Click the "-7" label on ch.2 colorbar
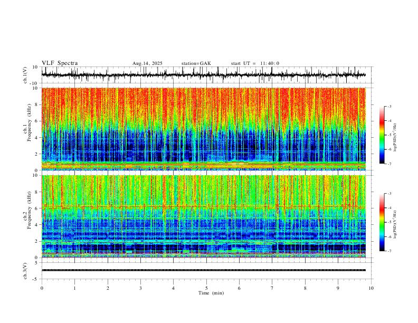This screenshot has height=323, width=418. click(x=389, y=251)
